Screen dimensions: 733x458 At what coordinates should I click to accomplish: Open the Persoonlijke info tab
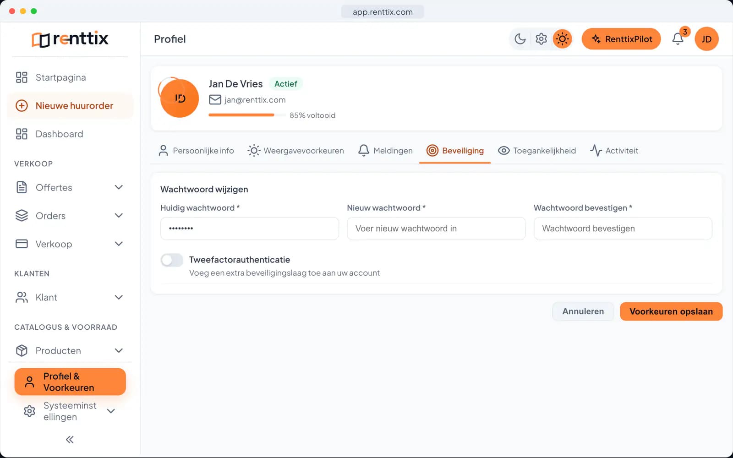click(x=196, y=151)
